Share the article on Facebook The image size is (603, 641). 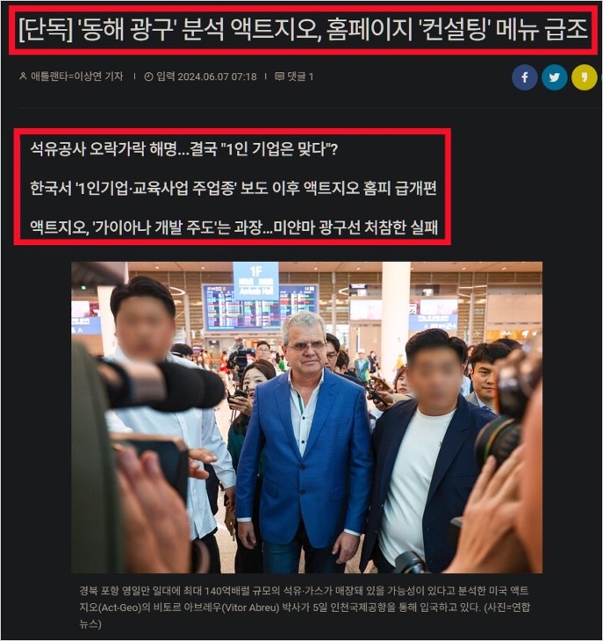click(525, 77)
